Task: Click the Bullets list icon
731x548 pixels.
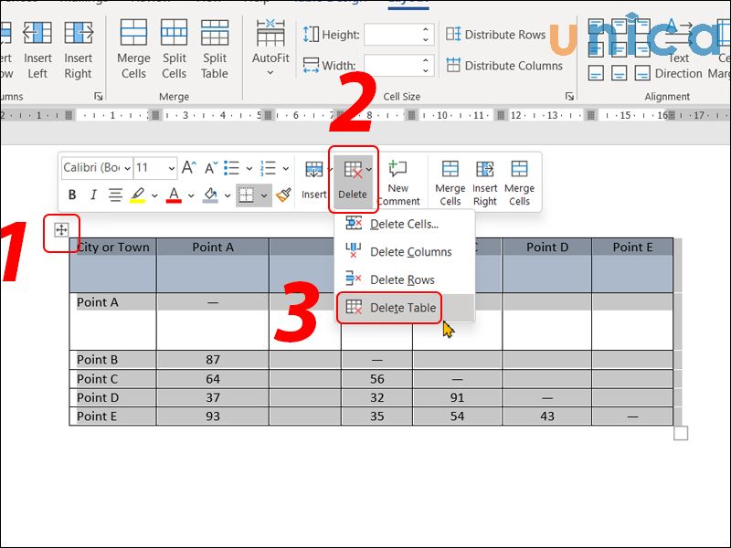Action: pyautogui.click(x=232, y=168)
